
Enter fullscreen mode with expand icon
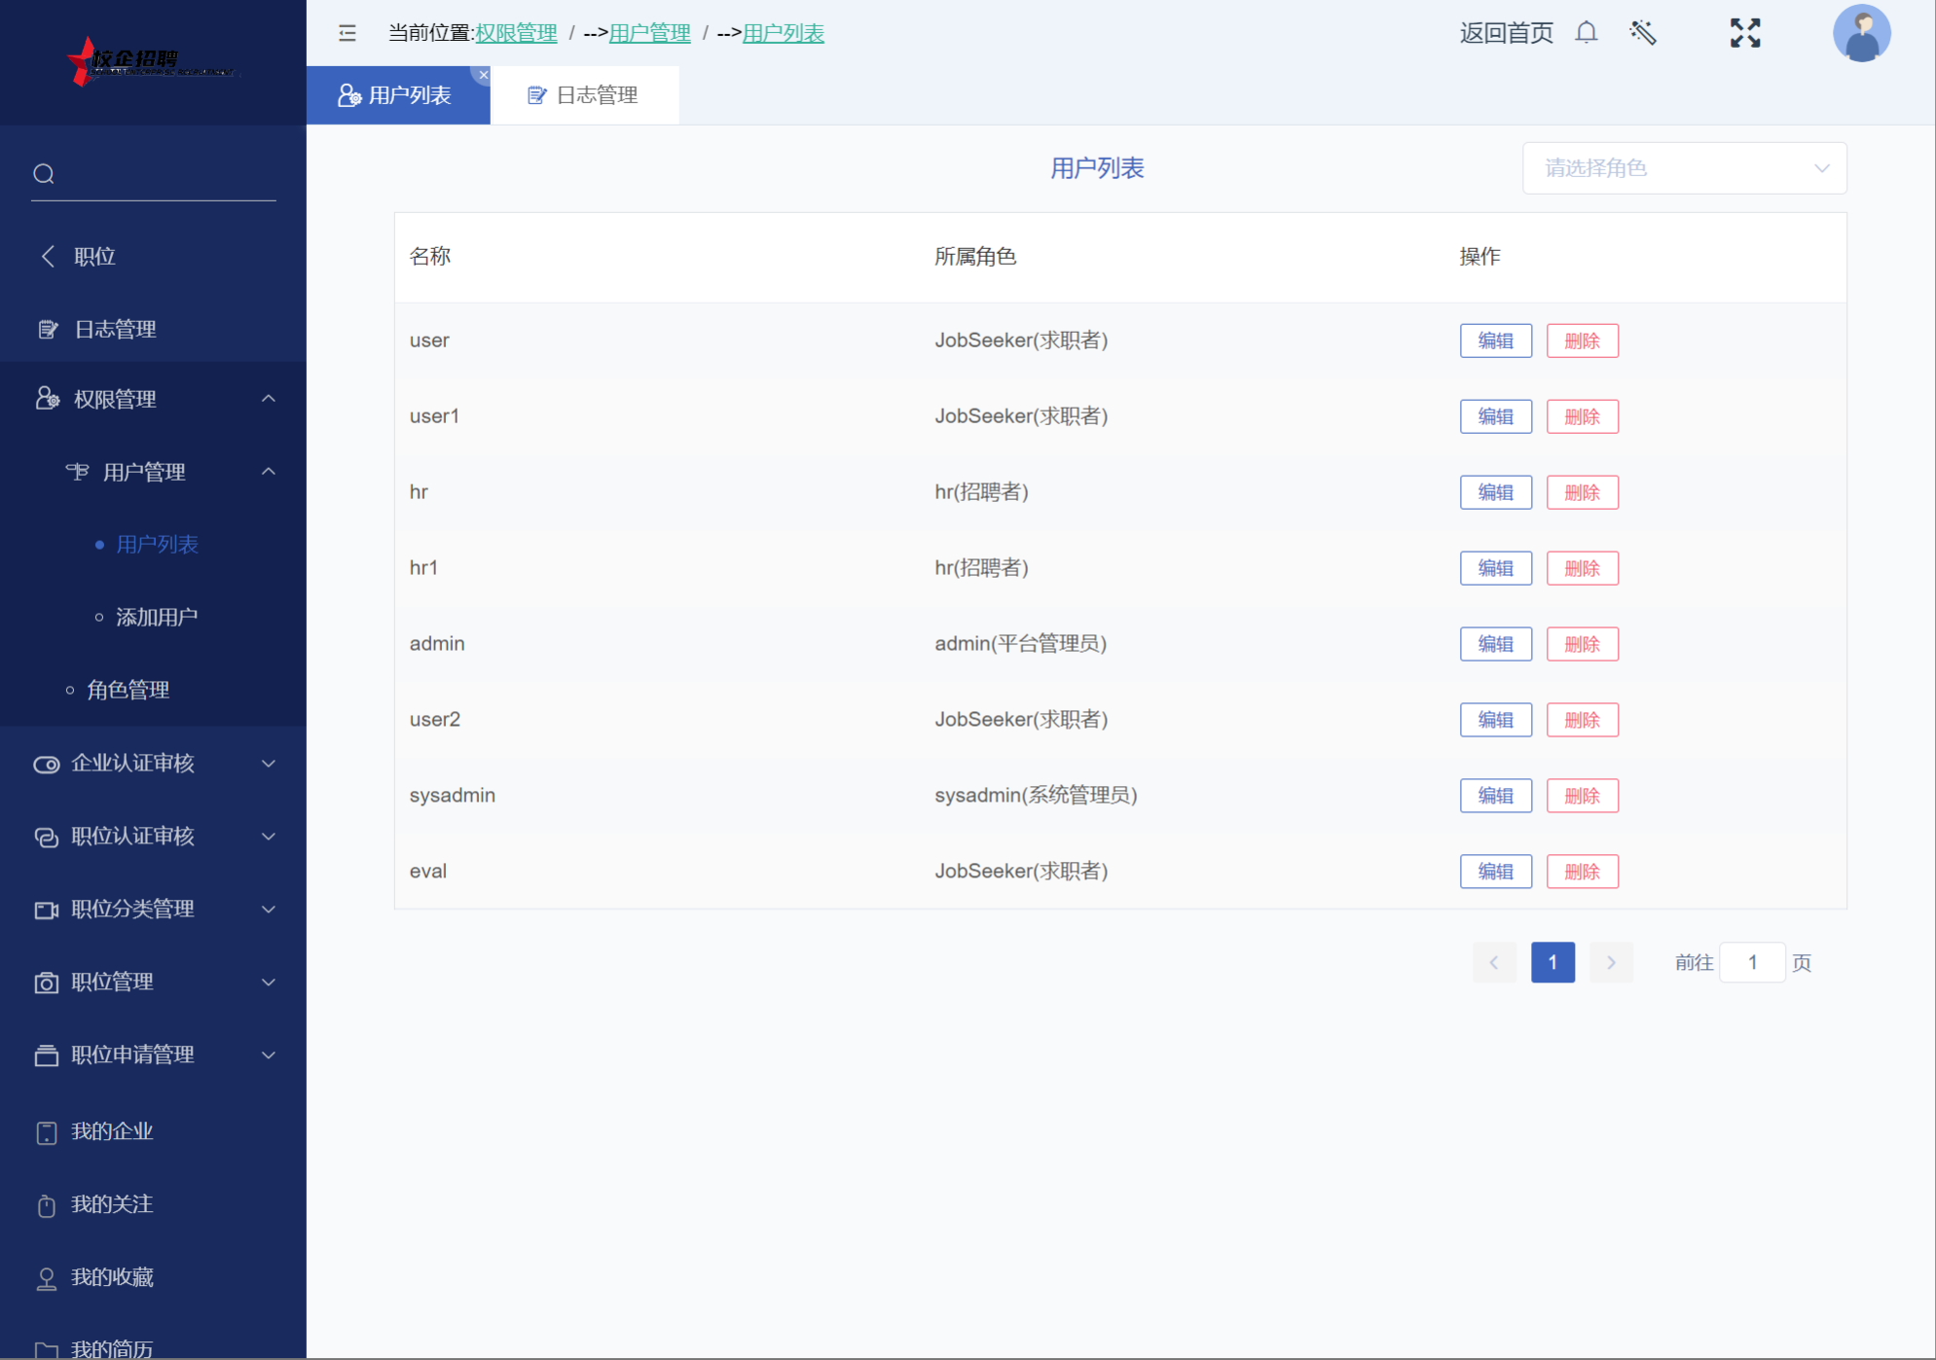tap(1744, 33)
